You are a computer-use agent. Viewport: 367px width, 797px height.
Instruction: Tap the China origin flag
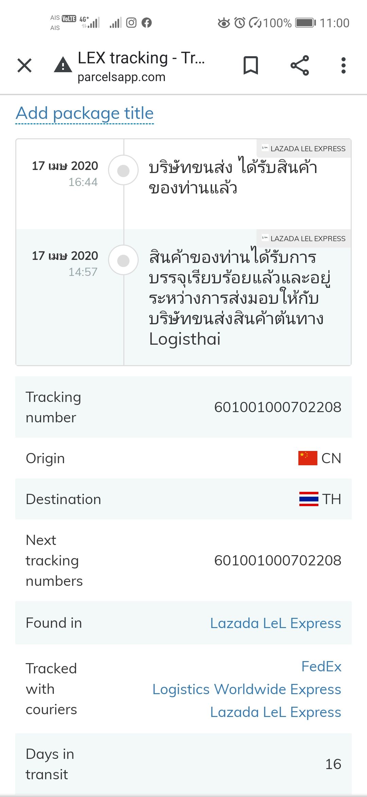coord(308,458)
